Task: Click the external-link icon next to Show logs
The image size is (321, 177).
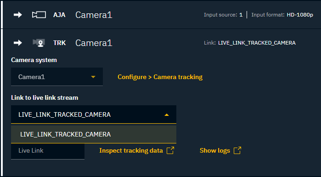Action: tap(237, 150)
